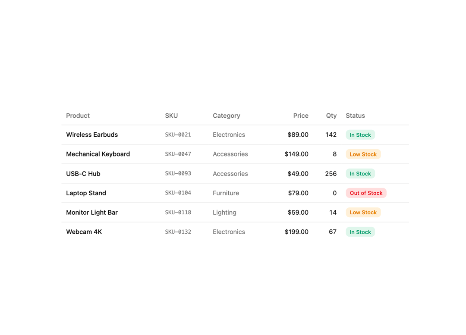The height and width of the screenshot is (335, 466).
Task: Click the Status column header
Action: [x=356, y=116]
